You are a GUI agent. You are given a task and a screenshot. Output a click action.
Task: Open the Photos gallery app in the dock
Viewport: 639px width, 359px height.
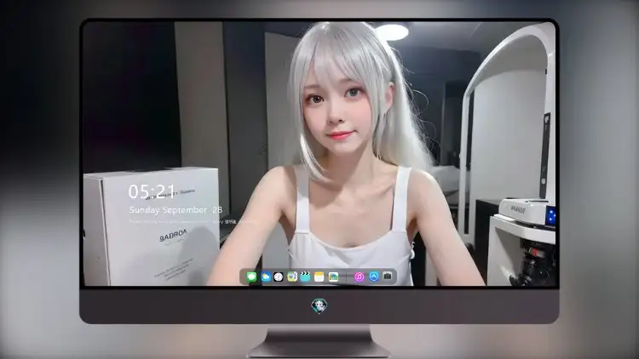tap(333, 277)
